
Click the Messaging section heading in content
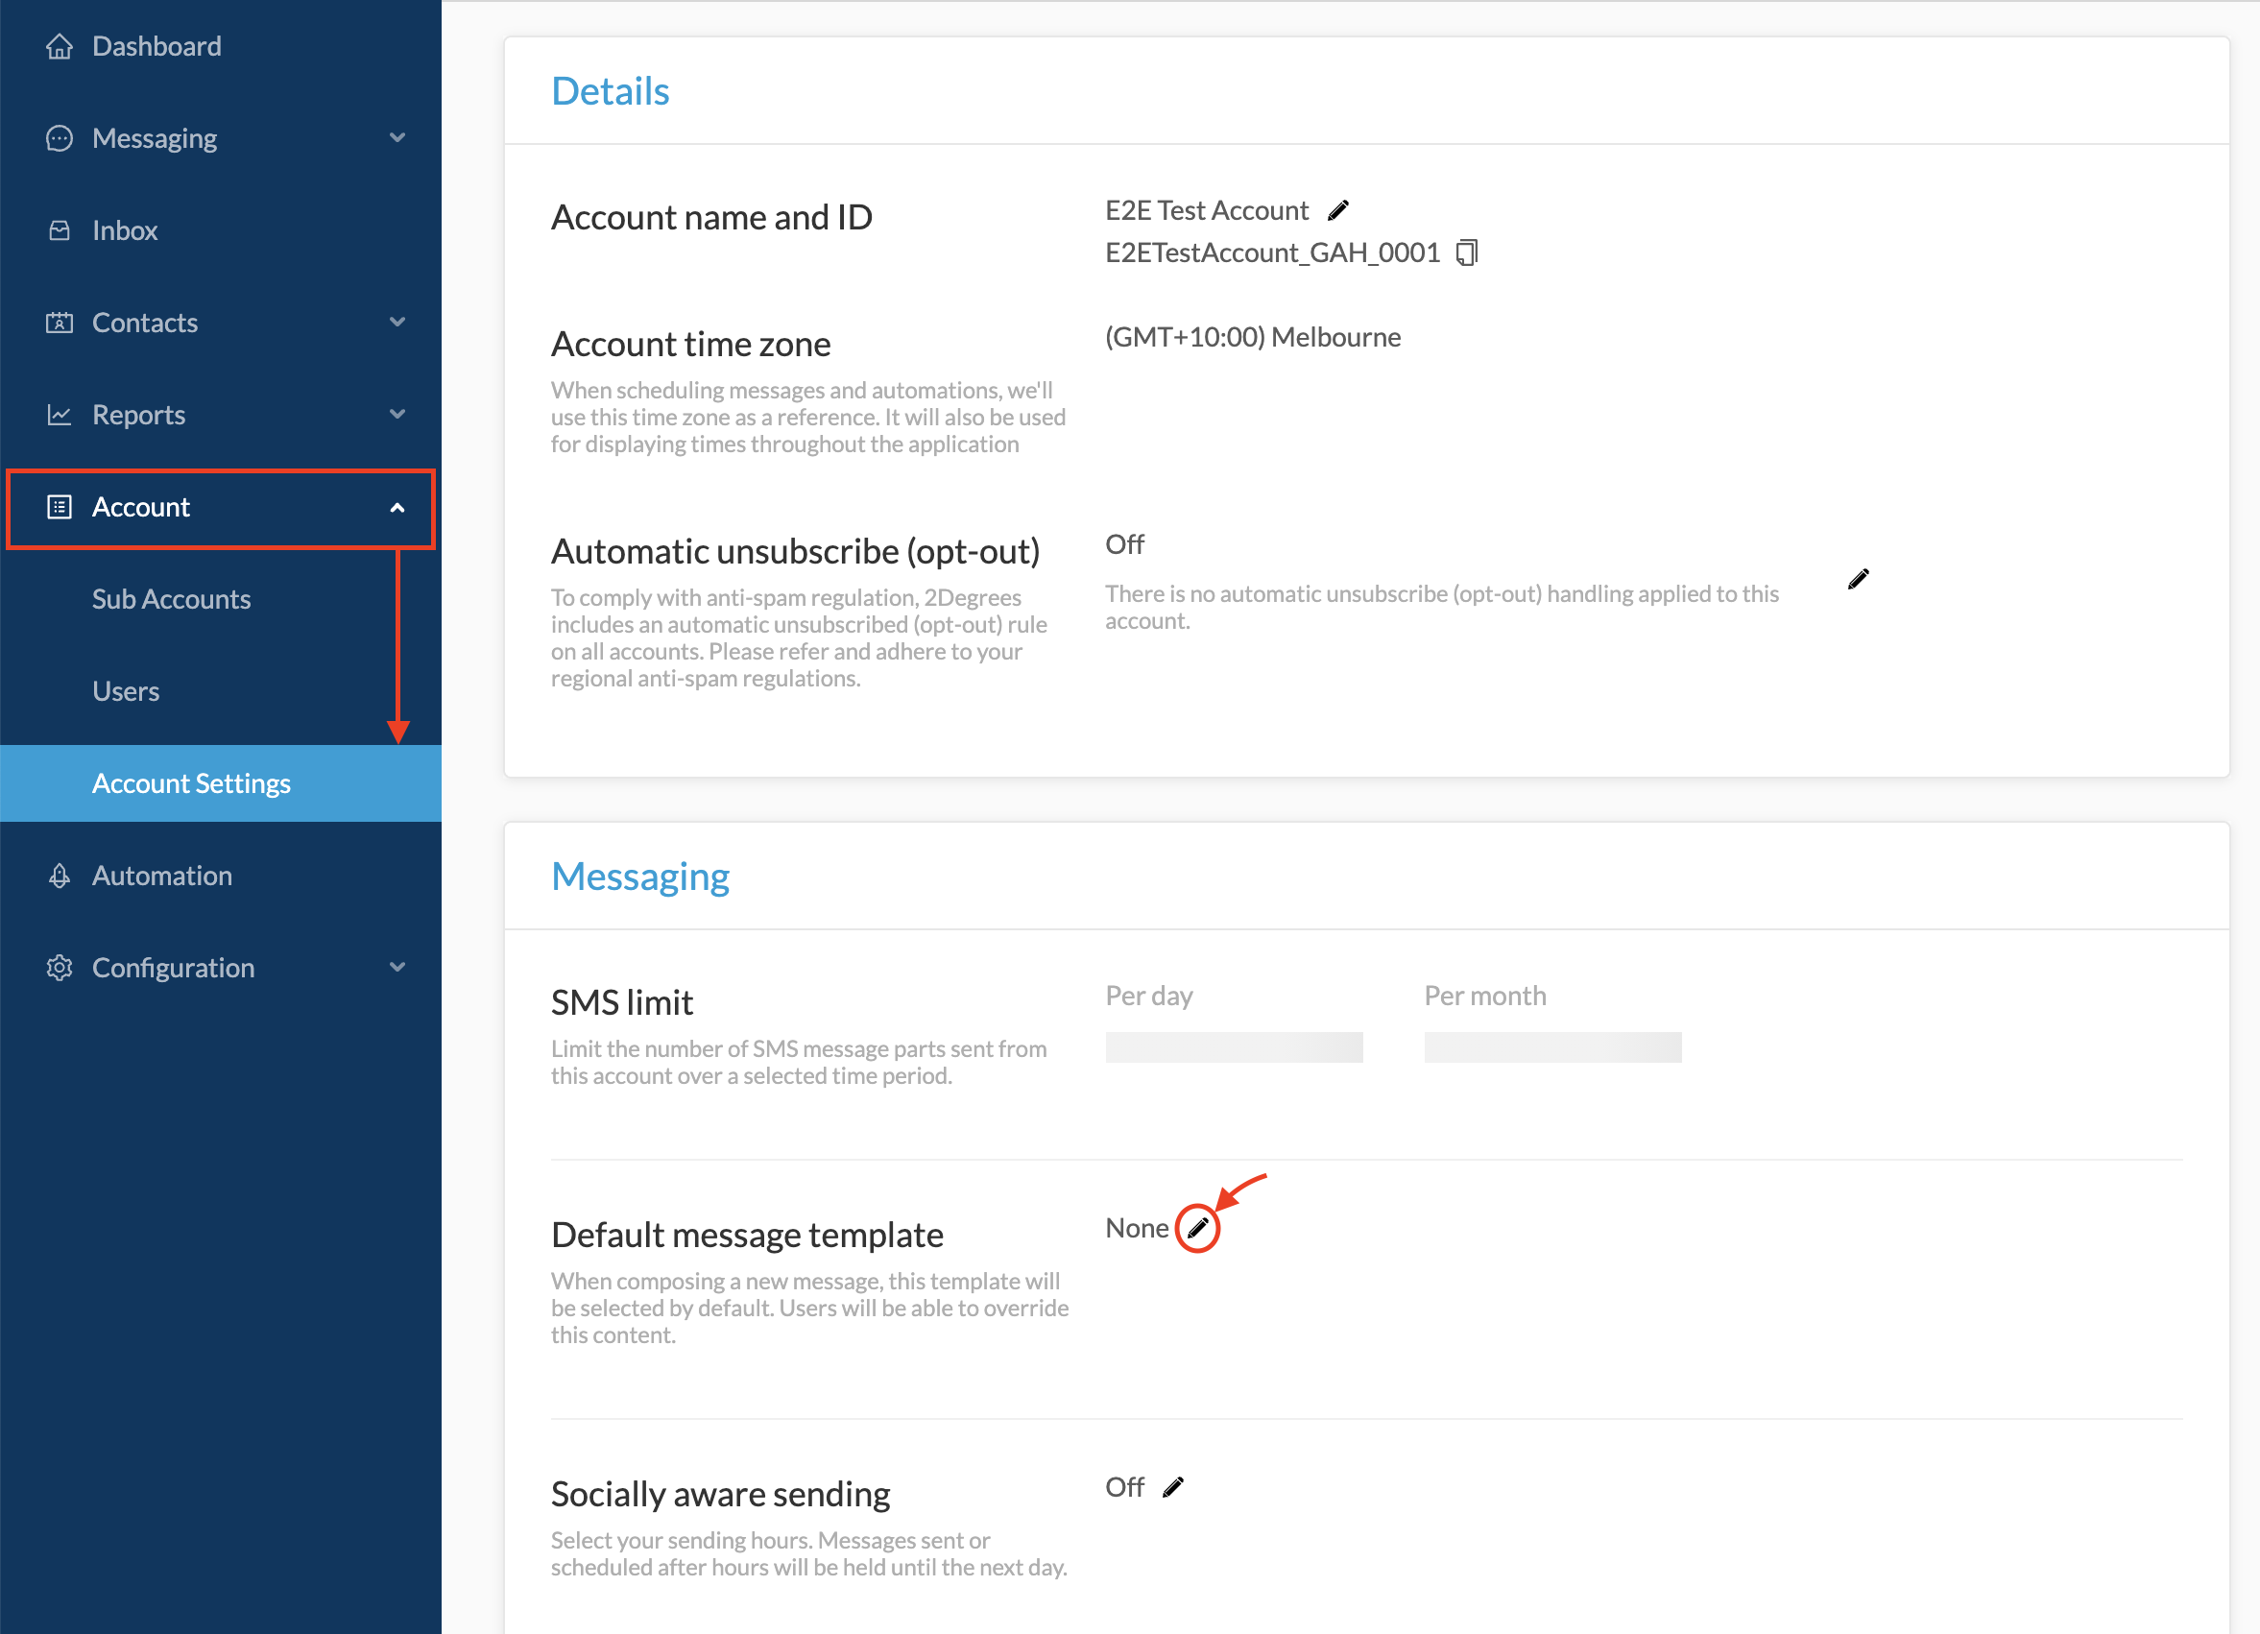click(639, 877)
